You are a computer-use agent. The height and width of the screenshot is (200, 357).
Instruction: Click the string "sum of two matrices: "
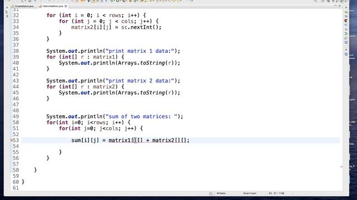pyautogui.click(x=141, y=116)
